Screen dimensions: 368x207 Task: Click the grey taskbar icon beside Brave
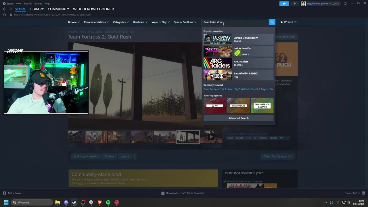(91, 202)
